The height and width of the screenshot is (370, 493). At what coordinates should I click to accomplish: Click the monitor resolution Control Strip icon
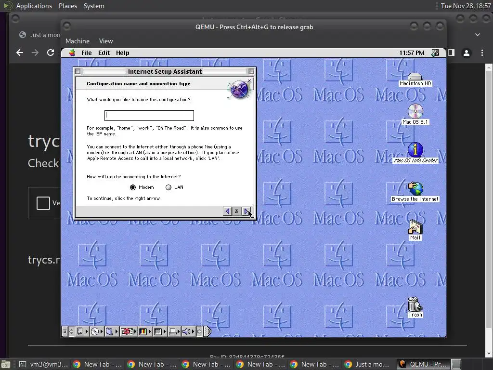pyautogui.click(x=158, y=331)
